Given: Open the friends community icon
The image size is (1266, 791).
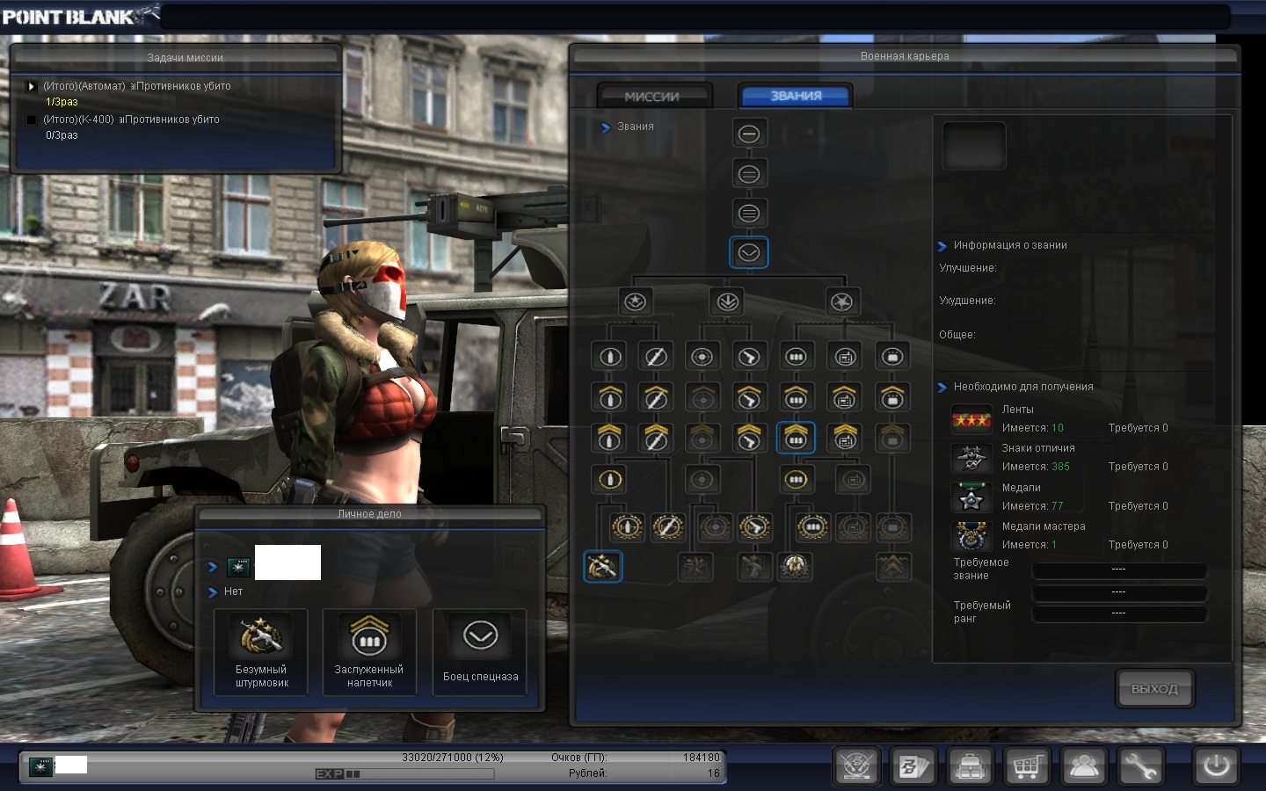Looking at the screenshot, I should 1084,766.
